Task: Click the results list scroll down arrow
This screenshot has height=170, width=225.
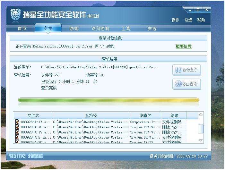Action: click(201, 140)
